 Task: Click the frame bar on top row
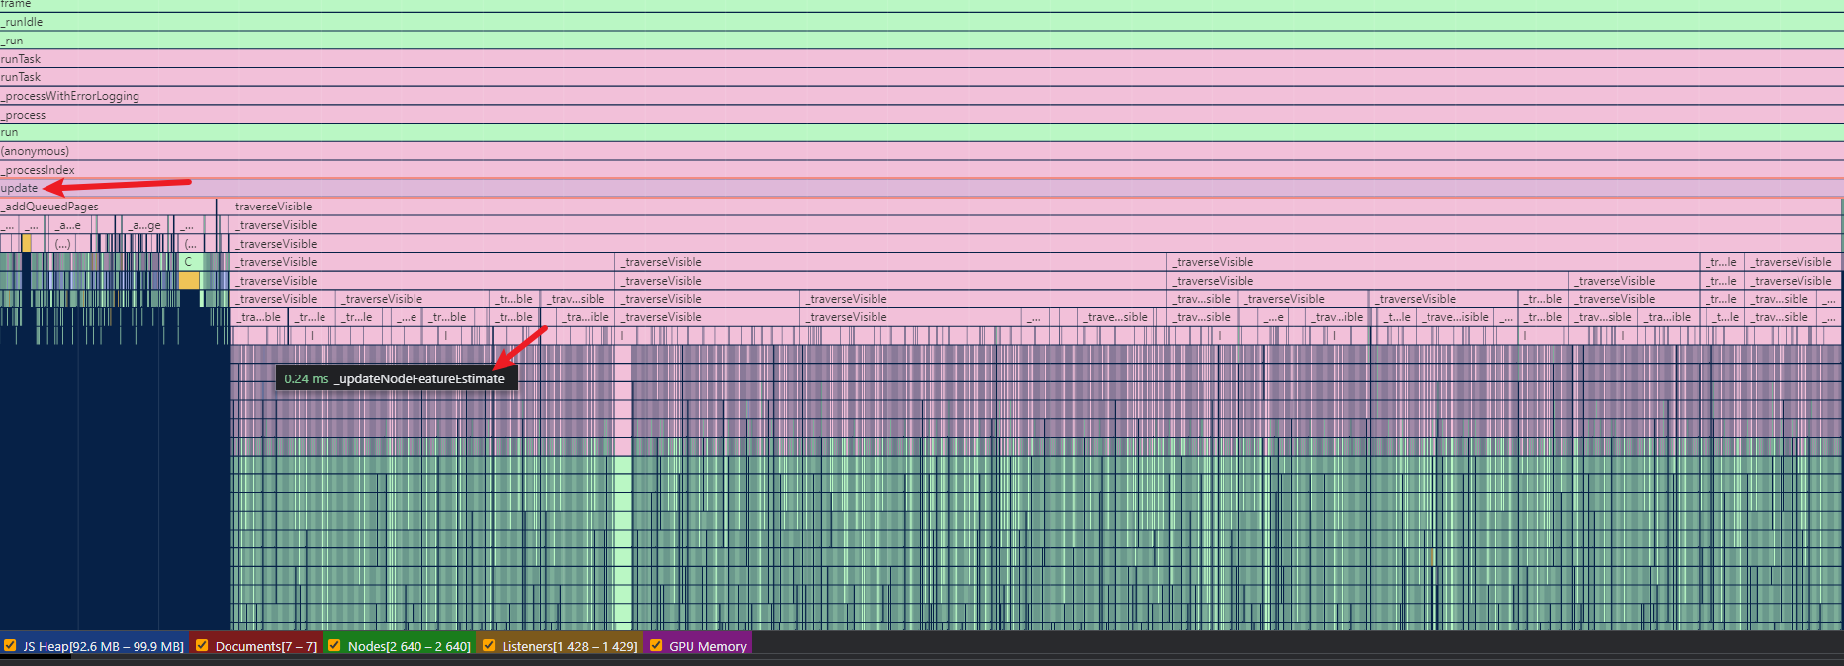click(921, 5)
